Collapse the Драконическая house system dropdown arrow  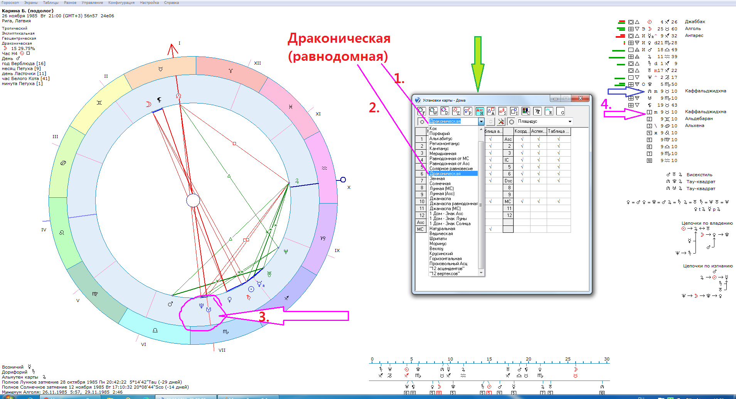(x=481, y=122)
